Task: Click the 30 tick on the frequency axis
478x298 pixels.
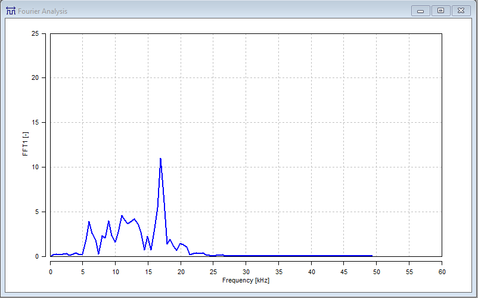Action: coord(246,271)
